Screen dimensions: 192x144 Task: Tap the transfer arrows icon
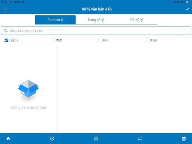click(x=140, y=138)
